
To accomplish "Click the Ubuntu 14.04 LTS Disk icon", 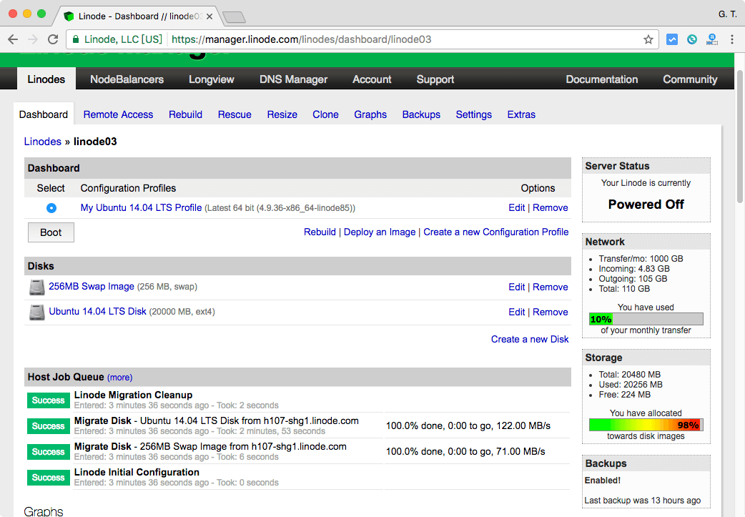I will coord(37,312).
